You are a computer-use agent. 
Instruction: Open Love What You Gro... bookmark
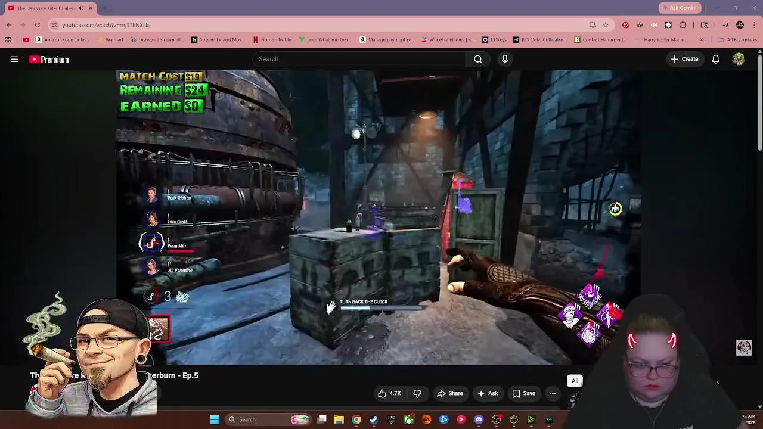[x=325, y=40]
